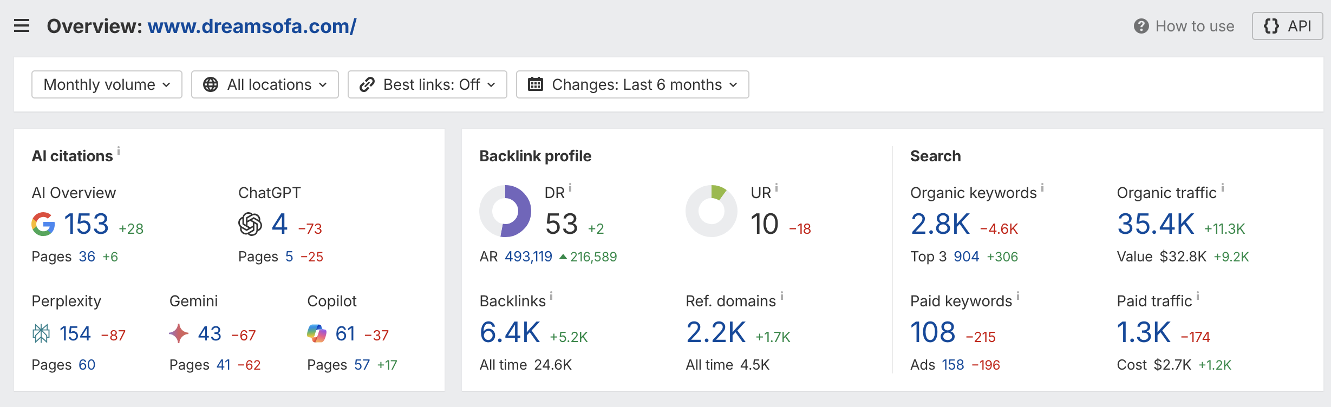Click Ref. domains All time 4.5K text
Viewport: 1331px width, 407px height.
pos(728,365)
